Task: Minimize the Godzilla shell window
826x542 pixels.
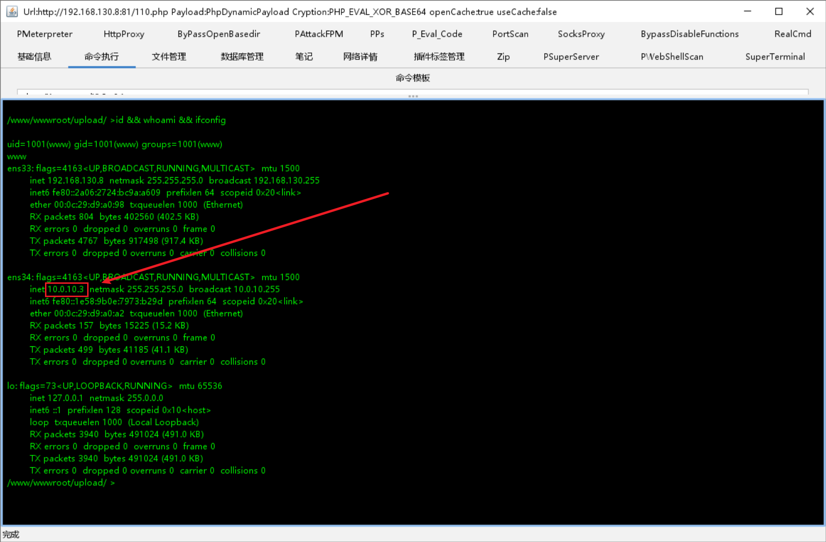Action: 747,11
